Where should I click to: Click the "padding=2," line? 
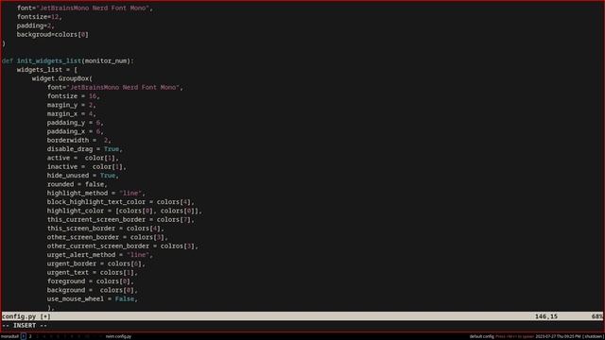(36, 25)
